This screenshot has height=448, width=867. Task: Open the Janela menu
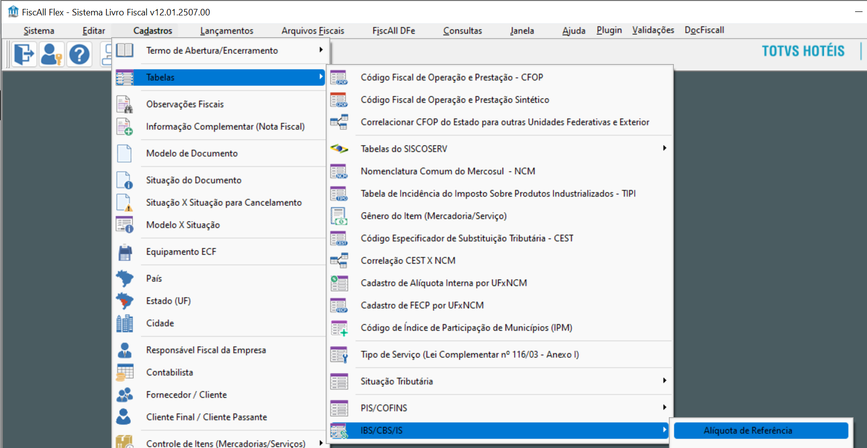point(522,31)
